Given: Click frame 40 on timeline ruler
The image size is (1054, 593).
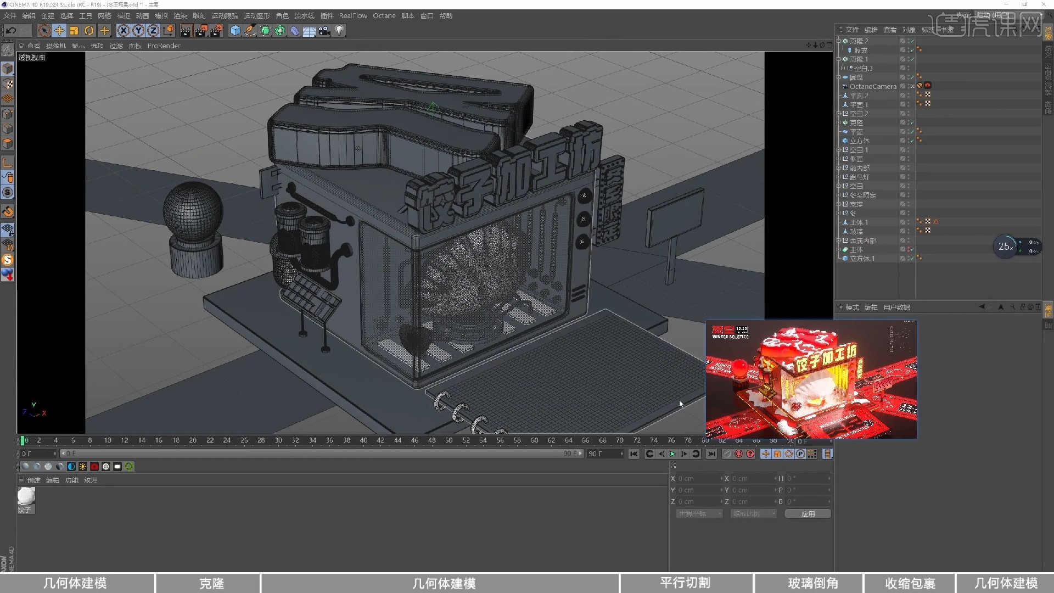Looking at the screenshot, I should 363,440.
